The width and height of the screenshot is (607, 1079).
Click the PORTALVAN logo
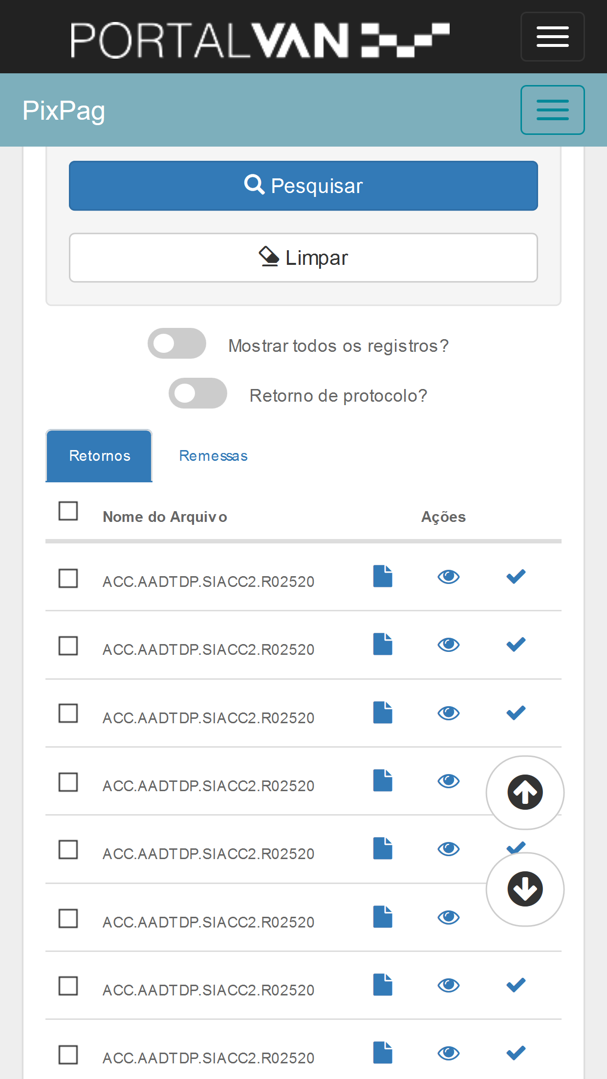pos(260,40)
